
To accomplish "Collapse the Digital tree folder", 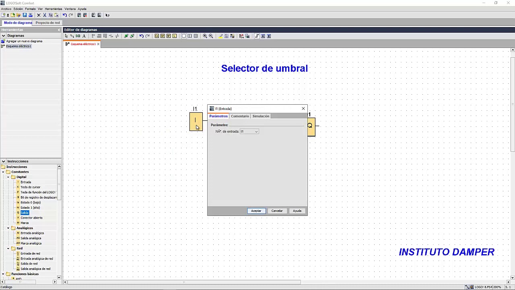I will [8, 177].
